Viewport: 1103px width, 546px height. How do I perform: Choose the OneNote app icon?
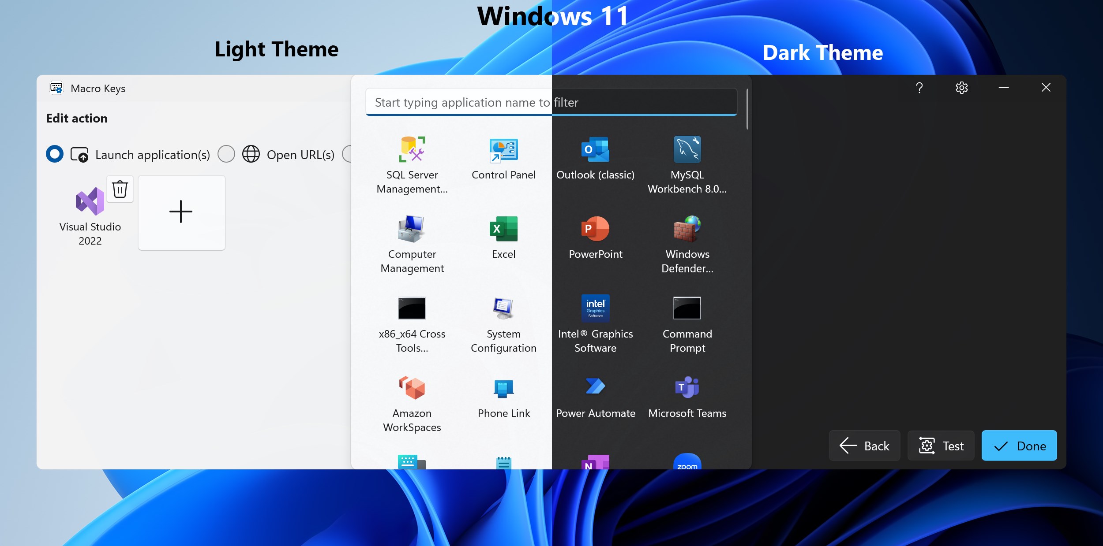coord(595,462)
